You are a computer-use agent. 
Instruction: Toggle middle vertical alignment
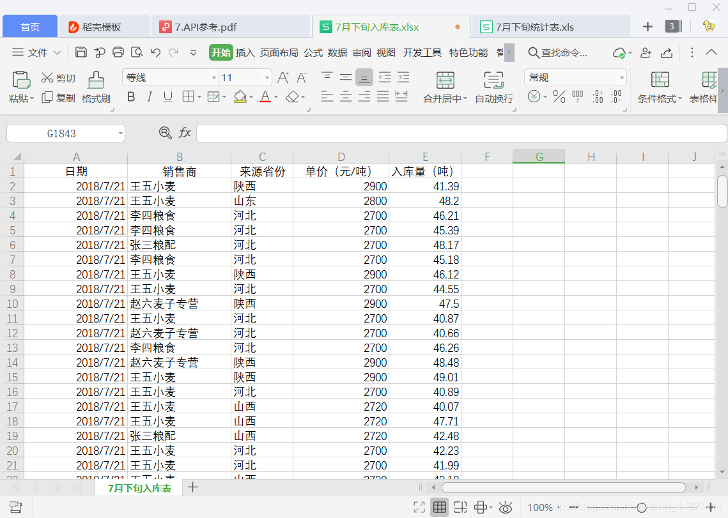point(345,77)
